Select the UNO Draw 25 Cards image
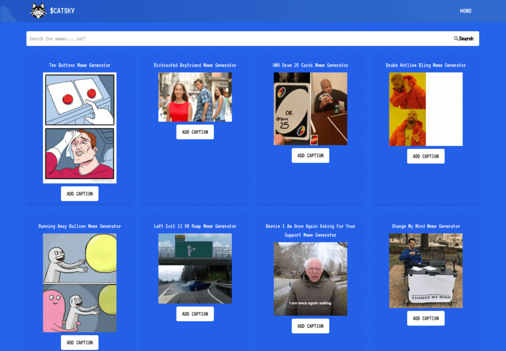Viewport: 506px width, 351px height. pyautogui.click(x=310, y=109)
